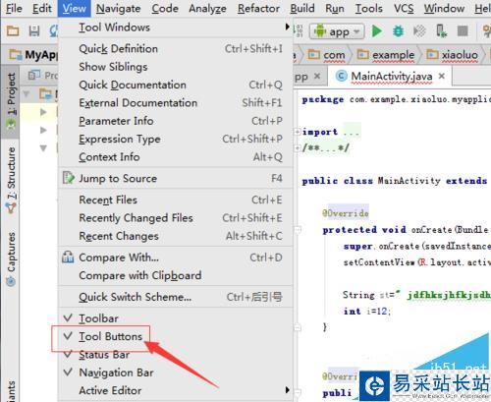The width and height of the screenshot is (491, 402).
Task: Toggle the Tool Buttons checkmark option
Action: (x=176, y=336)
